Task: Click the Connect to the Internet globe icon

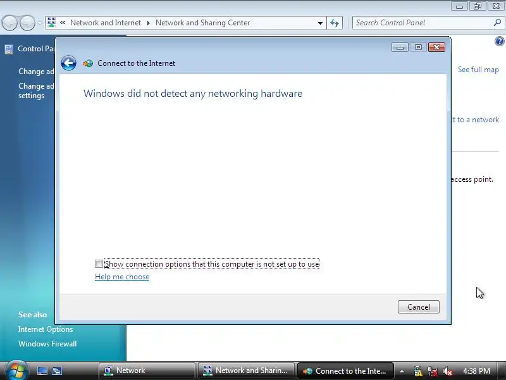Action: pos(87,63)
